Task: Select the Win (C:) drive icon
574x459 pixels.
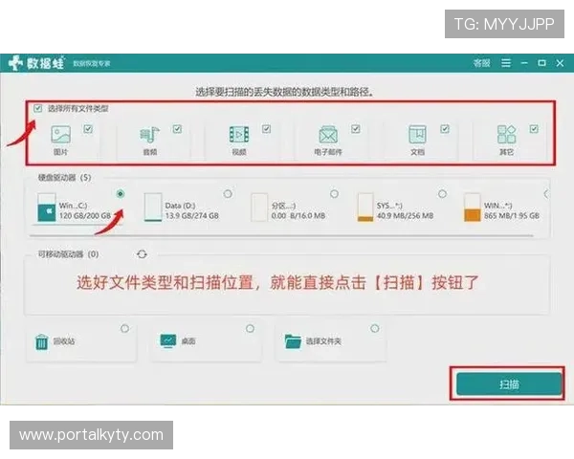Action: (x=47, y=208)
